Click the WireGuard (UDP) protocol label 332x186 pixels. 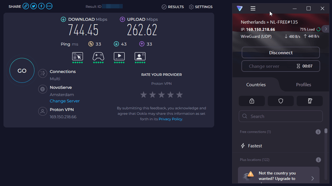tap(256, 36)
